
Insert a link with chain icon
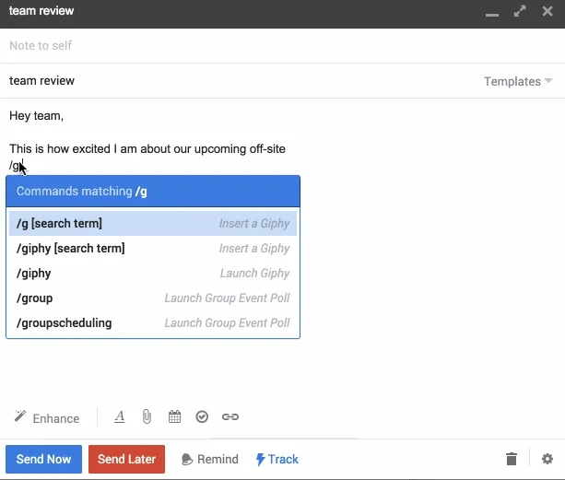(230, 417)
